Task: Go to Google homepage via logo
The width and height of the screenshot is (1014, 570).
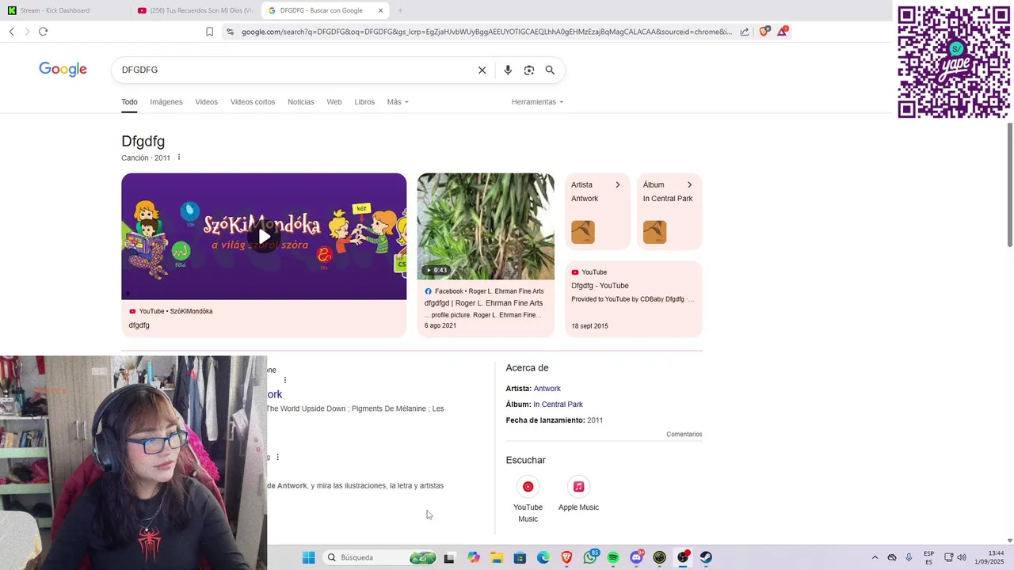Action: coord(63,70)
